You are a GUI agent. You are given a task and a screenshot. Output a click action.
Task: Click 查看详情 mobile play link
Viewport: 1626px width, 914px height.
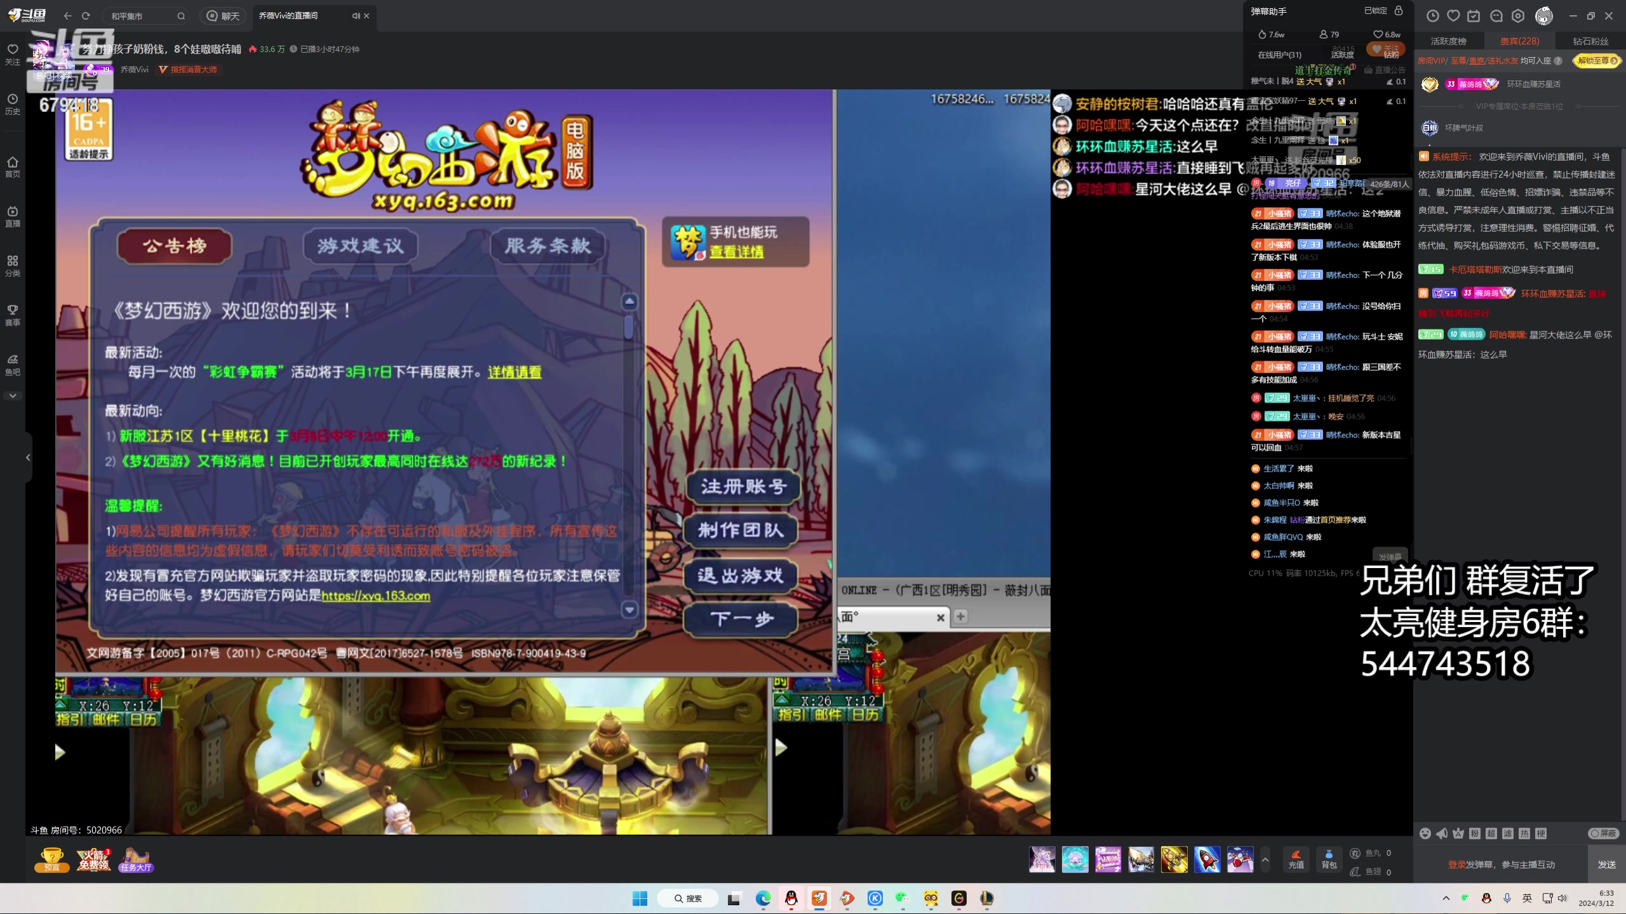tap(736, 252)
